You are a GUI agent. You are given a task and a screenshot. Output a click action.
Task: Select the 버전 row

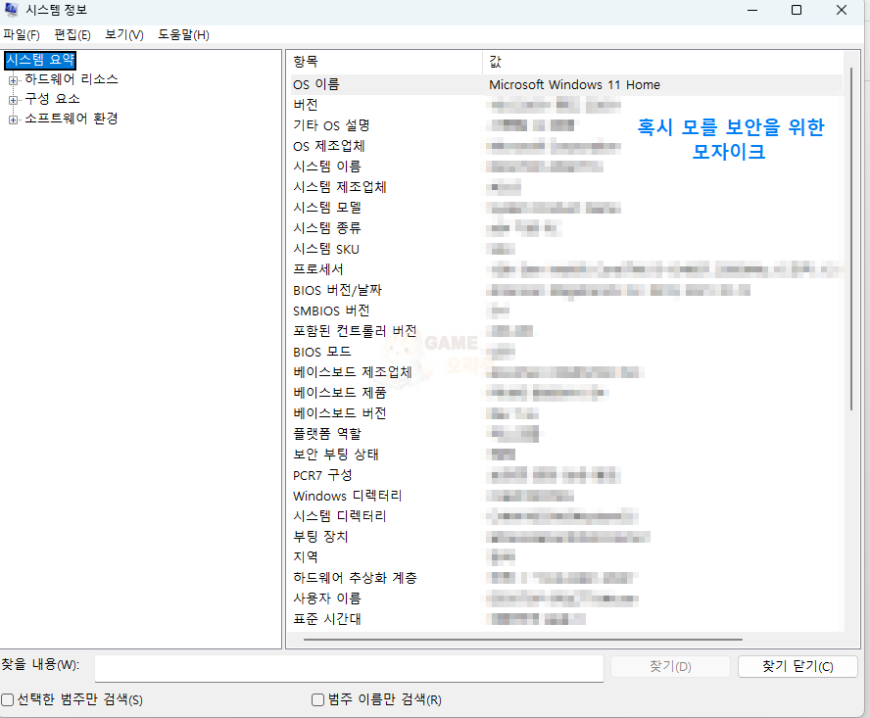point(566,105)
